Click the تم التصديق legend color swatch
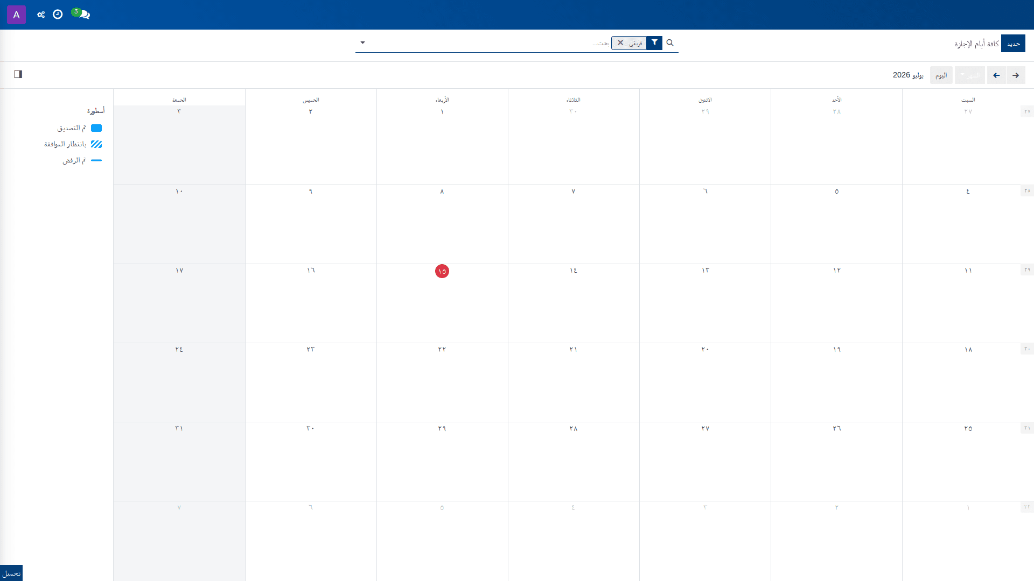This screenshot has height=581, width=1034. (96, 128)
